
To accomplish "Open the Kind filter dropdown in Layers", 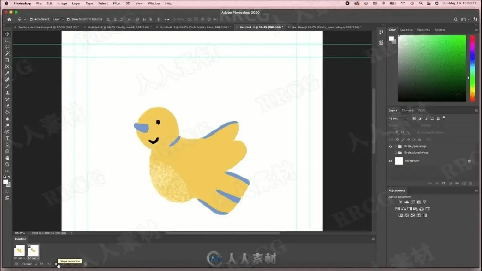I will (x=399, y=118).
